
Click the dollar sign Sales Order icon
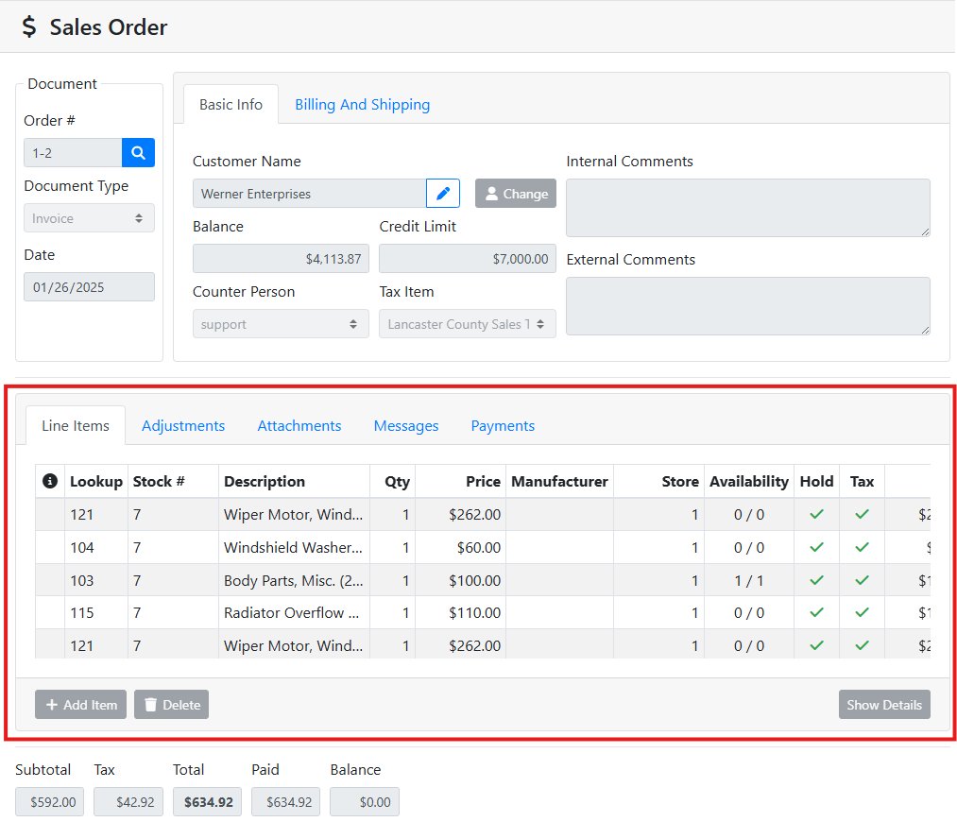(30, 27)
